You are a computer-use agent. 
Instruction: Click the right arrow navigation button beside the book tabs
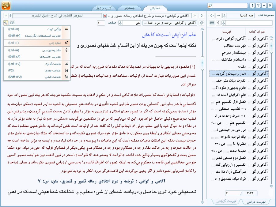point(201,16)
